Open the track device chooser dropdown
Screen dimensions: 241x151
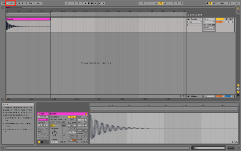(x=195, y=22)
